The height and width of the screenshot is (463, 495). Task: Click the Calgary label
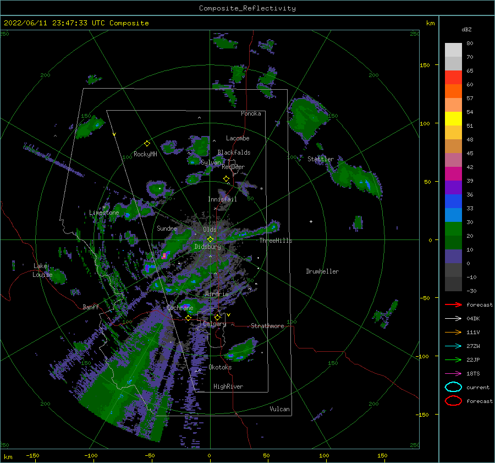215,324
